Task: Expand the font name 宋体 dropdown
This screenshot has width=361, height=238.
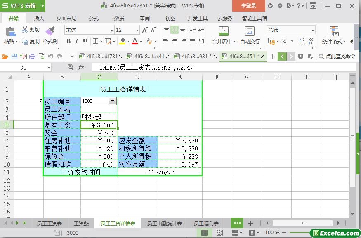Action: (112, 30)
